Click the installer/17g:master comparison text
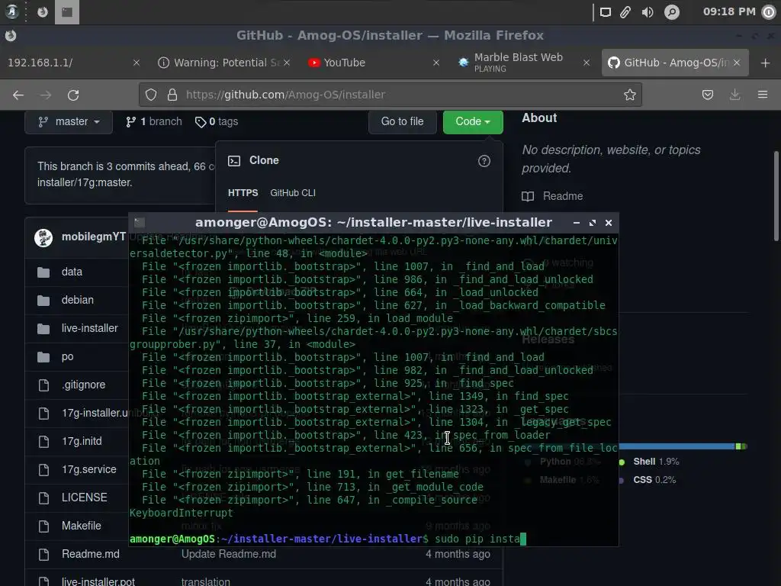 point(85,183)
